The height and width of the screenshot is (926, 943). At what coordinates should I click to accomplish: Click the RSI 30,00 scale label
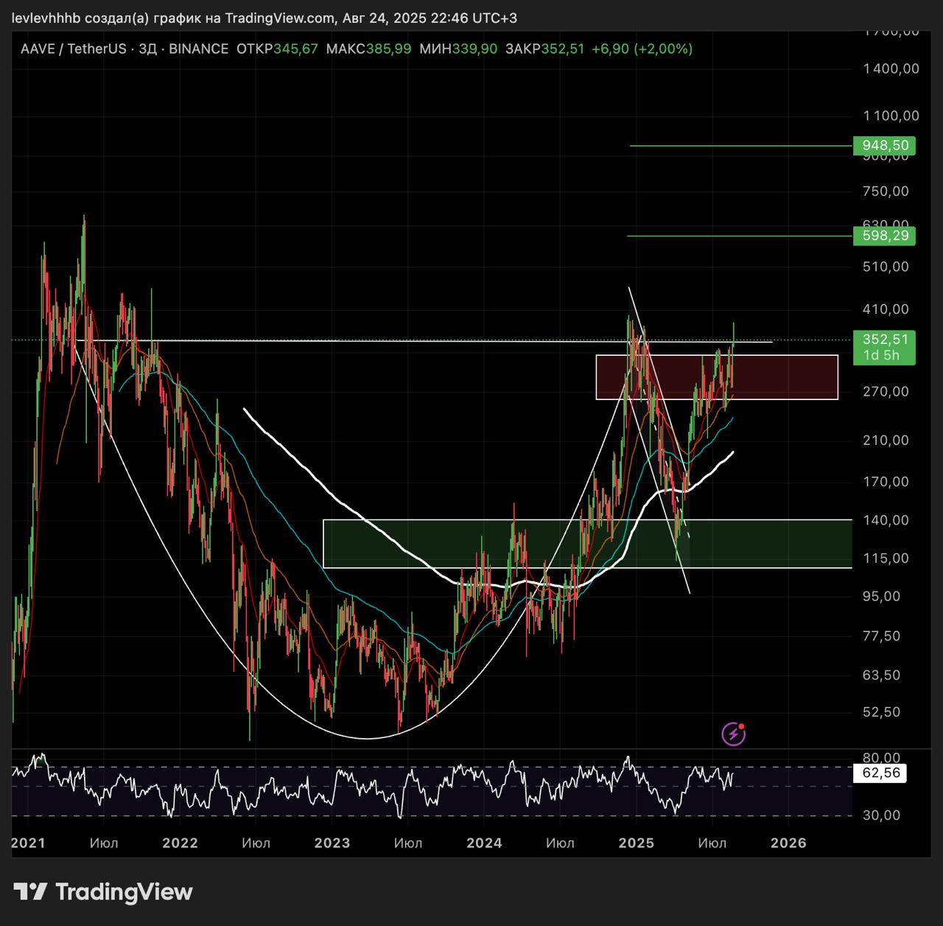point(882,815)
